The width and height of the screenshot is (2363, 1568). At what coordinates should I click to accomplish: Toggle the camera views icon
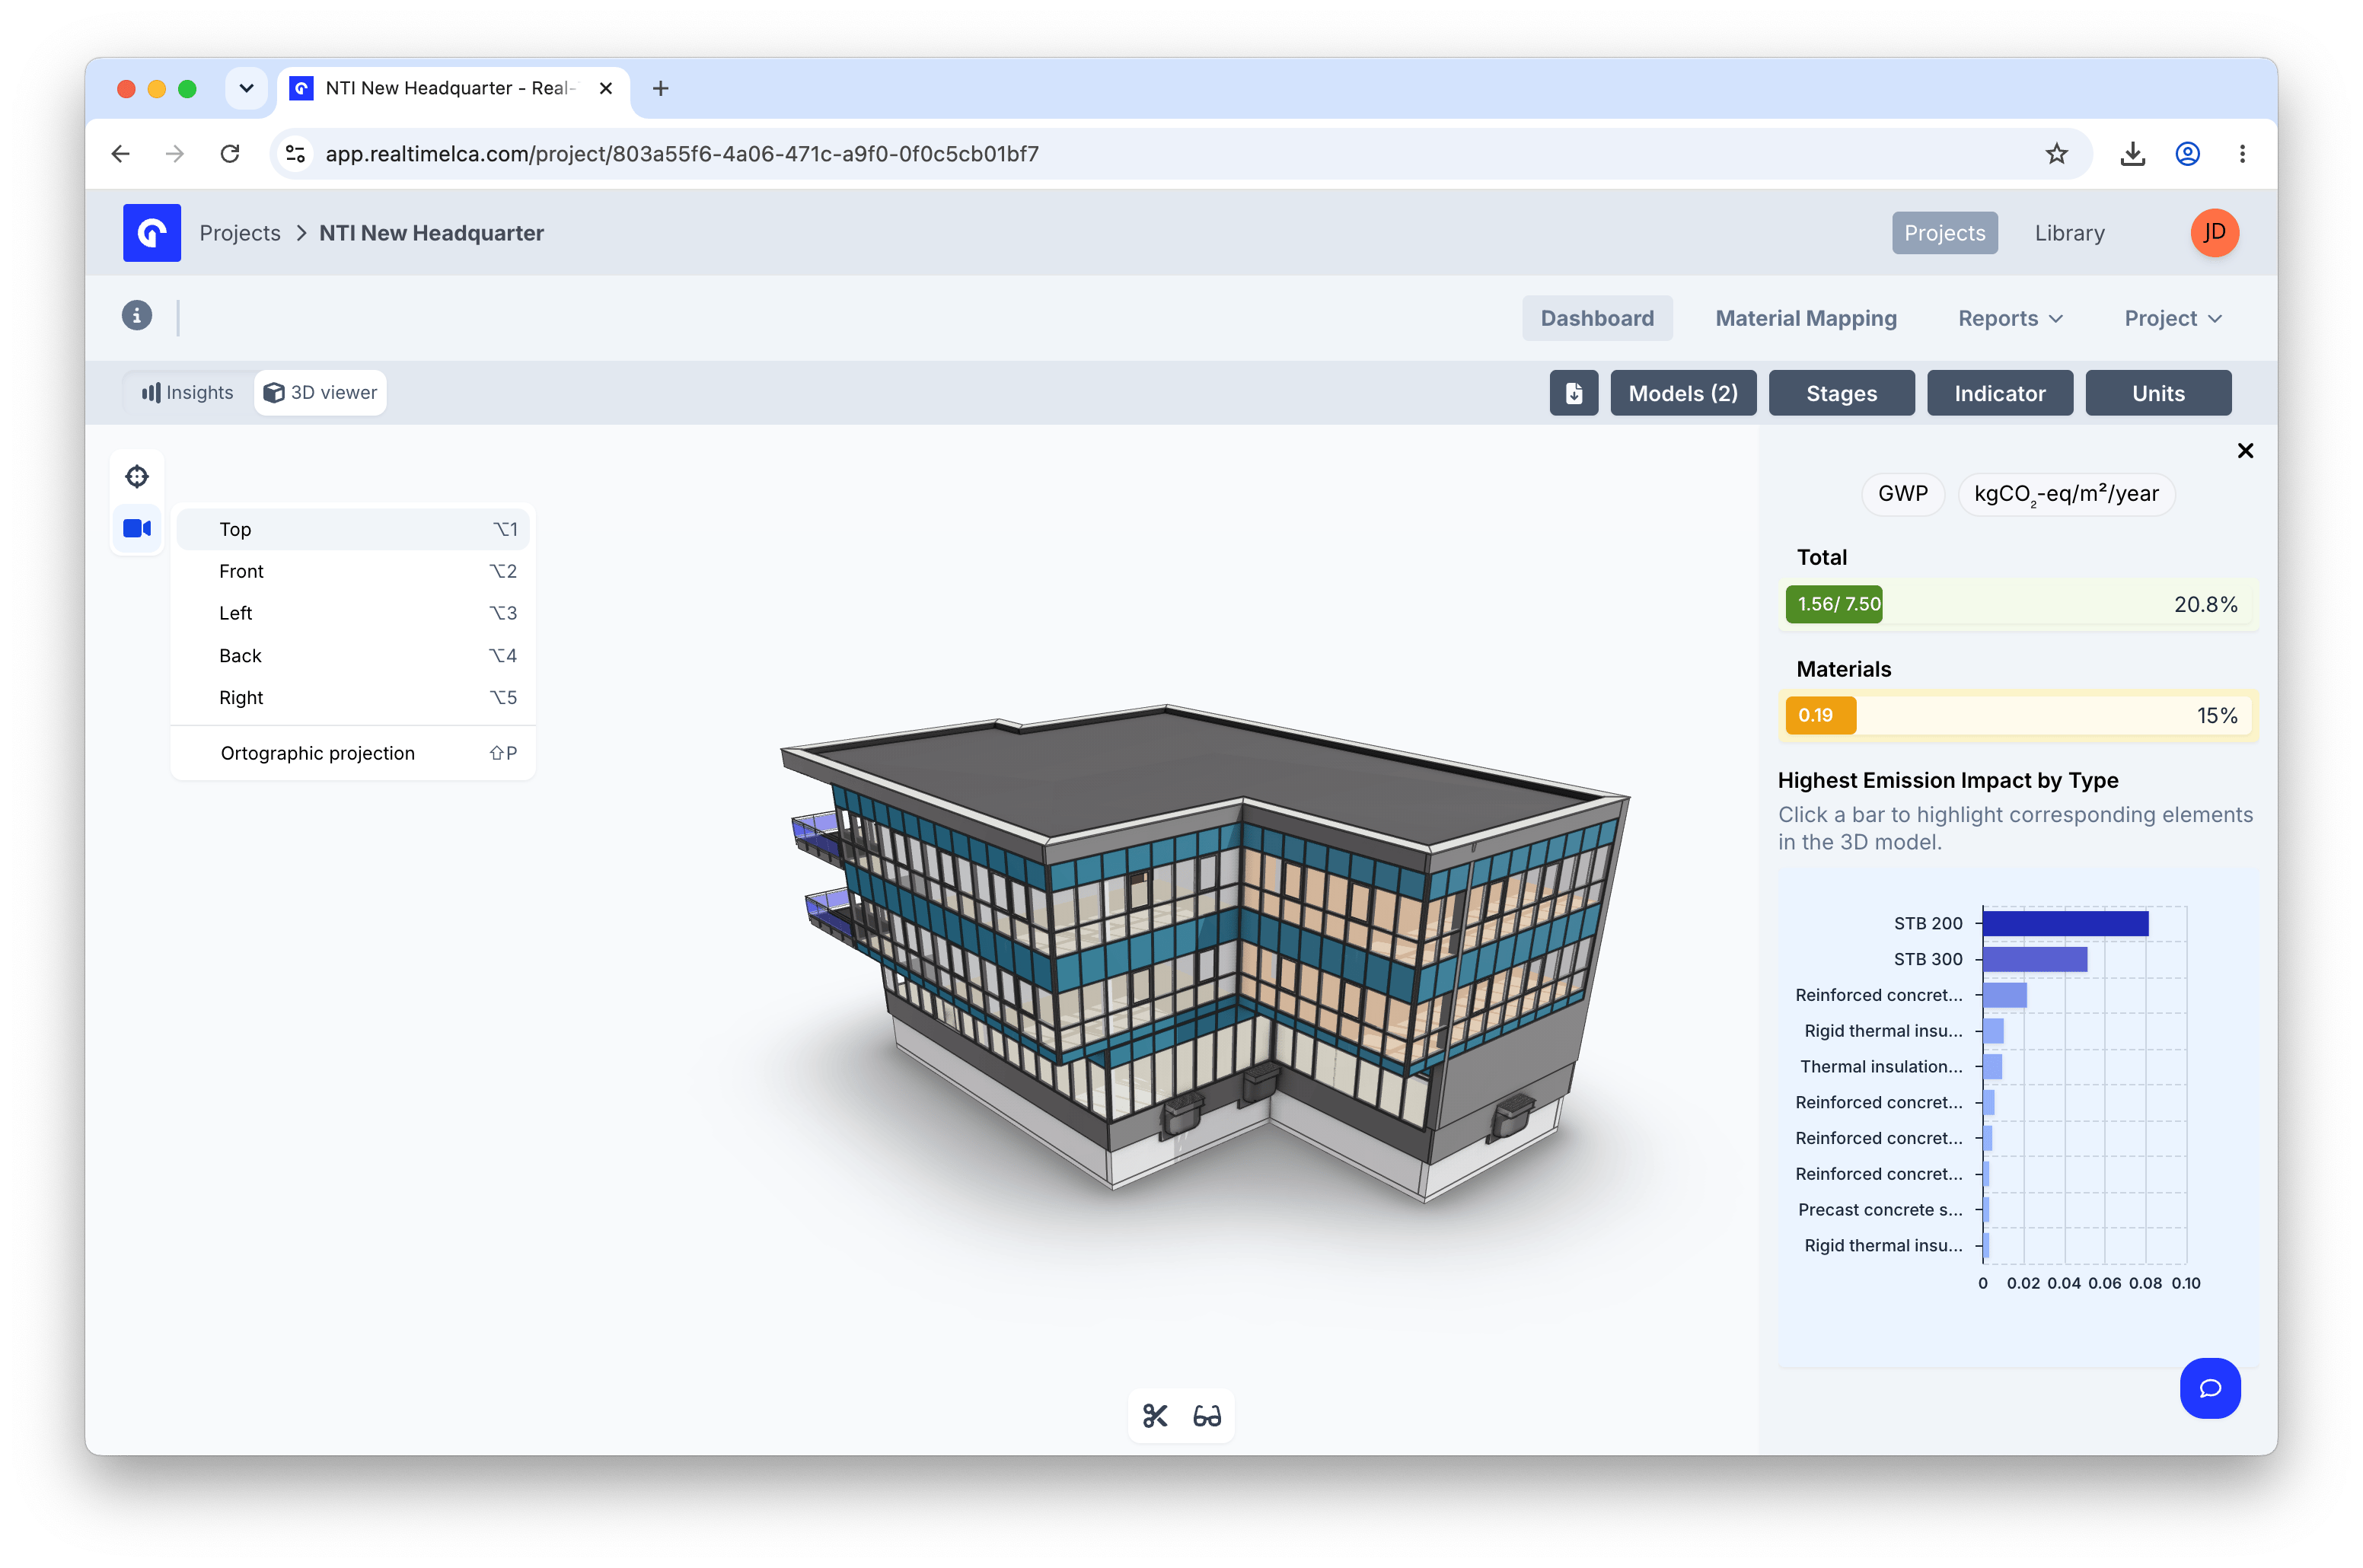click(x=137, y=528)
